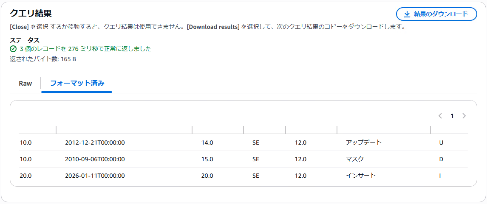Click the 2026-01-11T00:00:00 date cell
The width and height of the screenshot is (487, 204).
pyautogui.click(x=95, y=176)
